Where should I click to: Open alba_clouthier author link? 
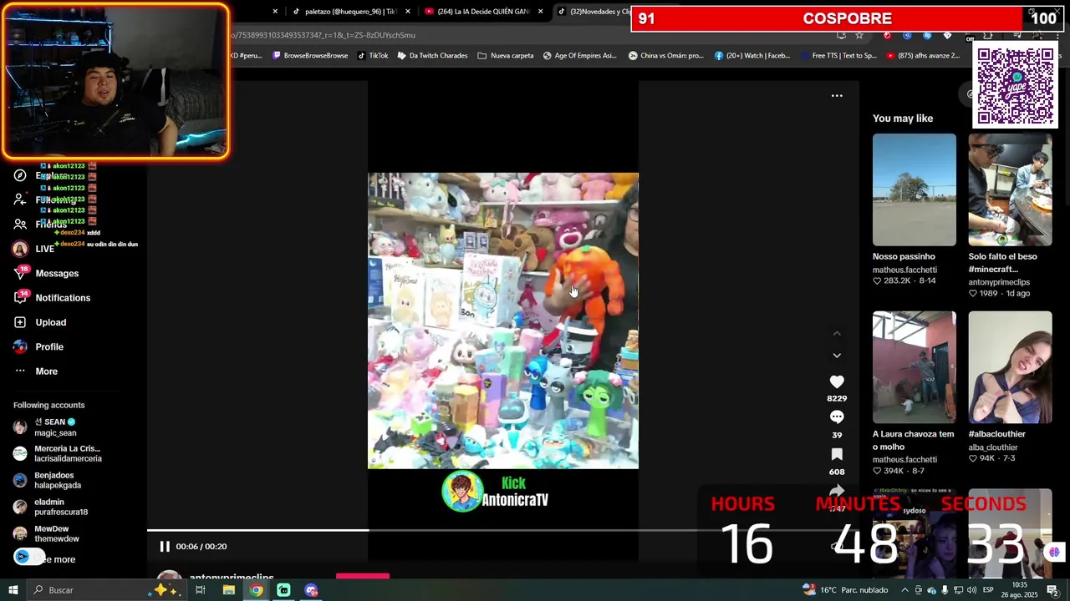tap(993, 447)
